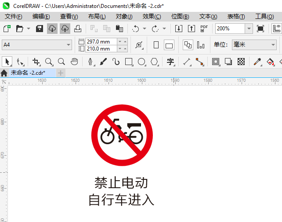The width and height of the screenshot is (282, 222).
Task: Open the A4 page size dropdown
Action: click(69, 45)
